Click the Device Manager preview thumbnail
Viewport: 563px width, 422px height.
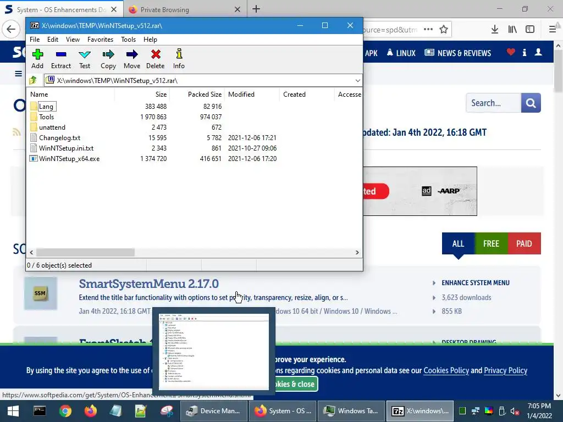214,352
